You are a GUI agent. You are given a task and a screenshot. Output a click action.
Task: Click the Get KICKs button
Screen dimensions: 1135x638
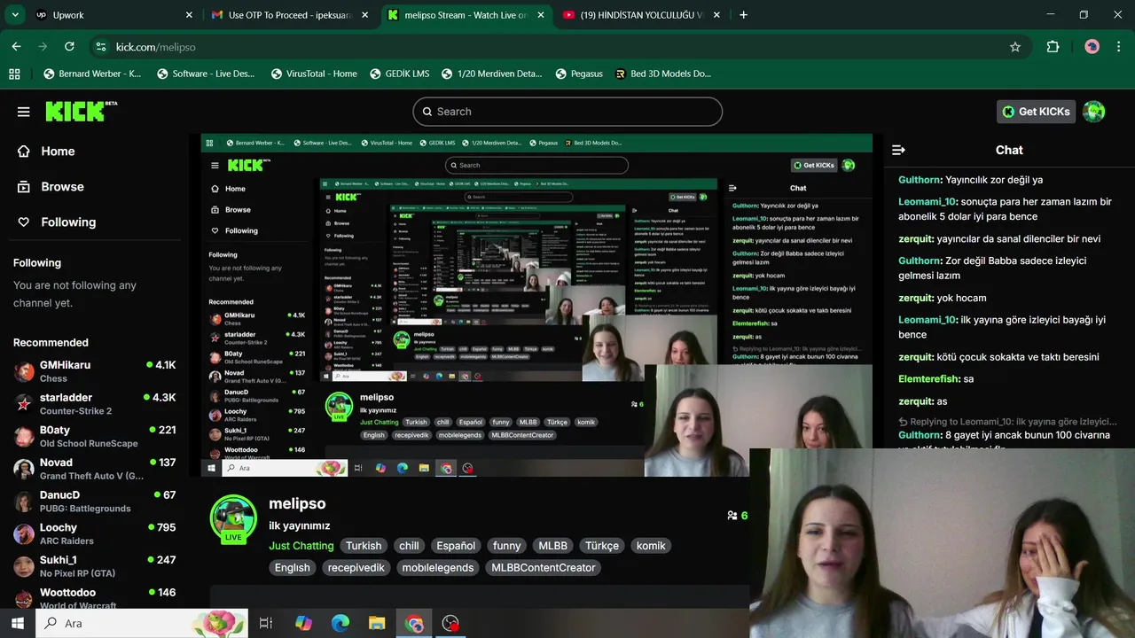point(1036,112)
